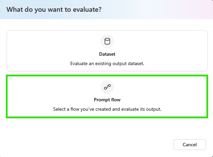Click the bold Dataset title text
The width and height of the screenshot is (213, 157).
(107, 54)
